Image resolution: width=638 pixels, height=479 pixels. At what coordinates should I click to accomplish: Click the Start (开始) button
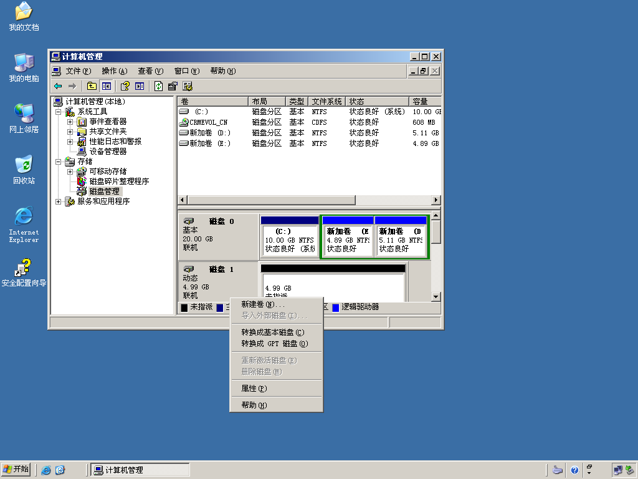(16, 470)
